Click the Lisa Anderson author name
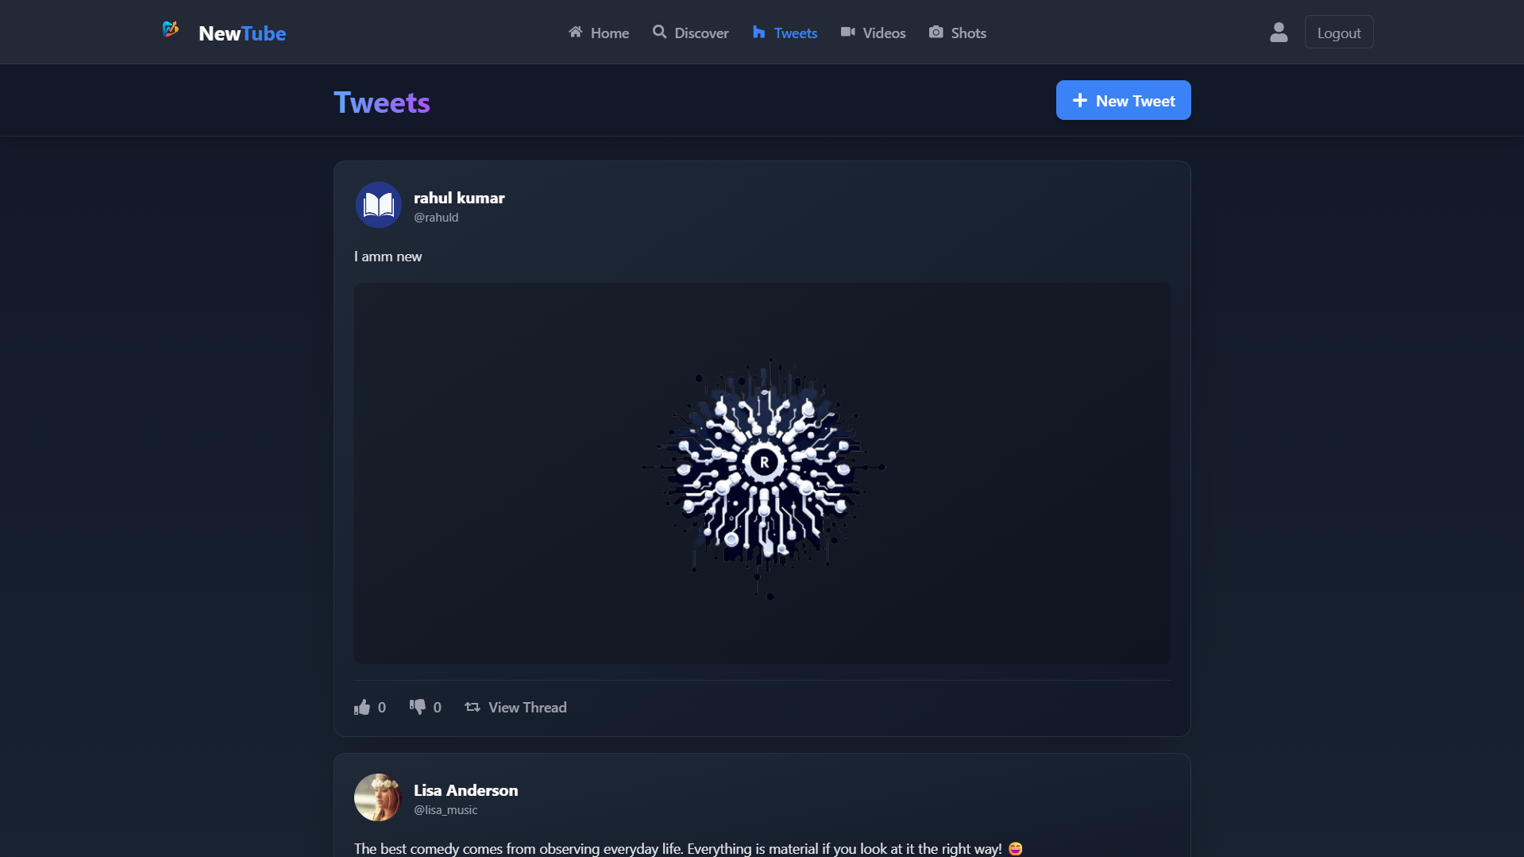Screen dimensions: 1524x857 [465, 790]
